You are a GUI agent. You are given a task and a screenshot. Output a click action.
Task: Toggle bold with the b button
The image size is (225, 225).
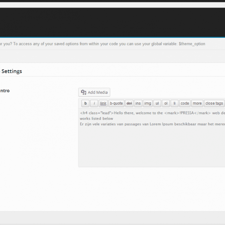coord(85,103)
